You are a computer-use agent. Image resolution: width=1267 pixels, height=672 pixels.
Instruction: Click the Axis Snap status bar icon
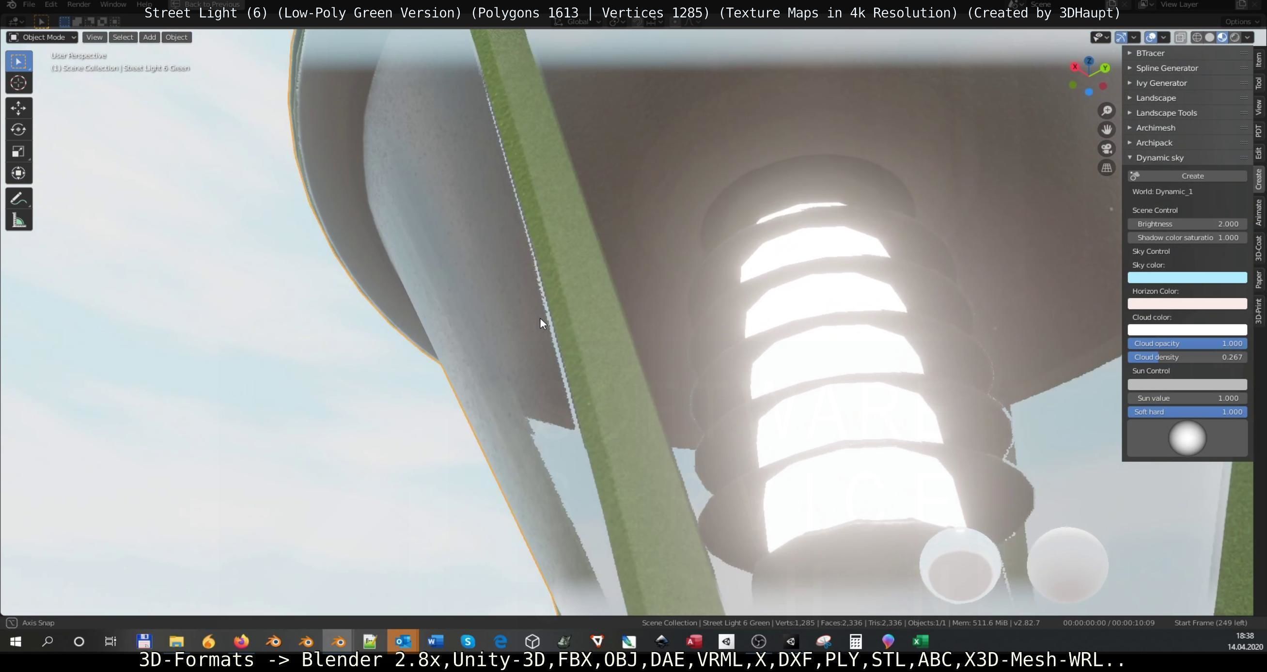click(12, 622)
